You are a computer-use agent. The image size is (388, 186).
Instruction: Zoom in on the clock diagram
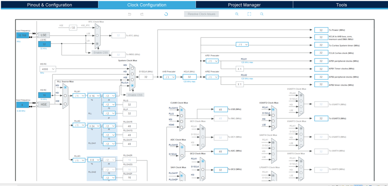pyautogui.click(x=237, y=14)
